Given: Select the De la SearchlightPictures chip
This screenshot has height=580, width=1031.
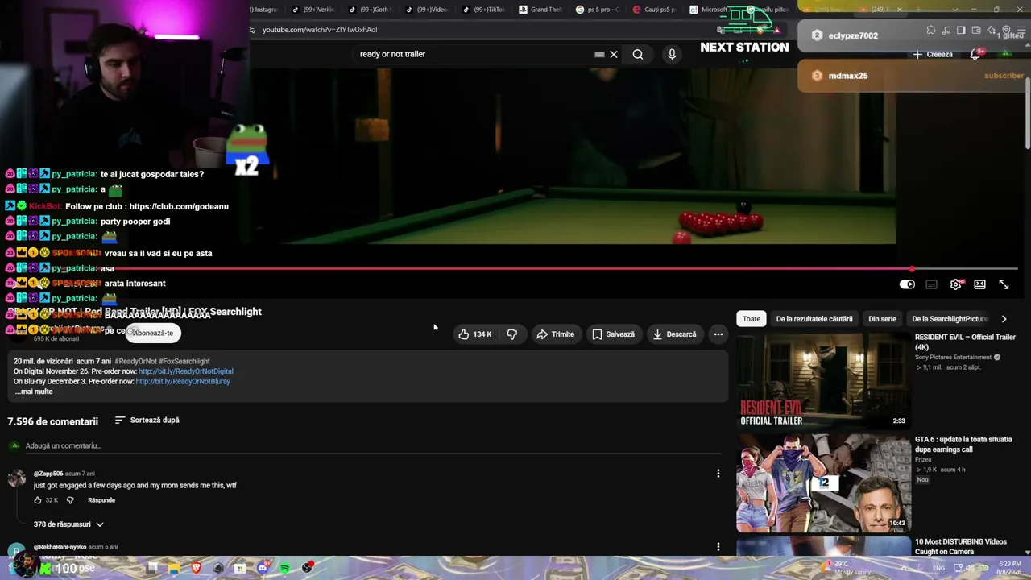Looking at the screenshot, I should coord(950,319).
